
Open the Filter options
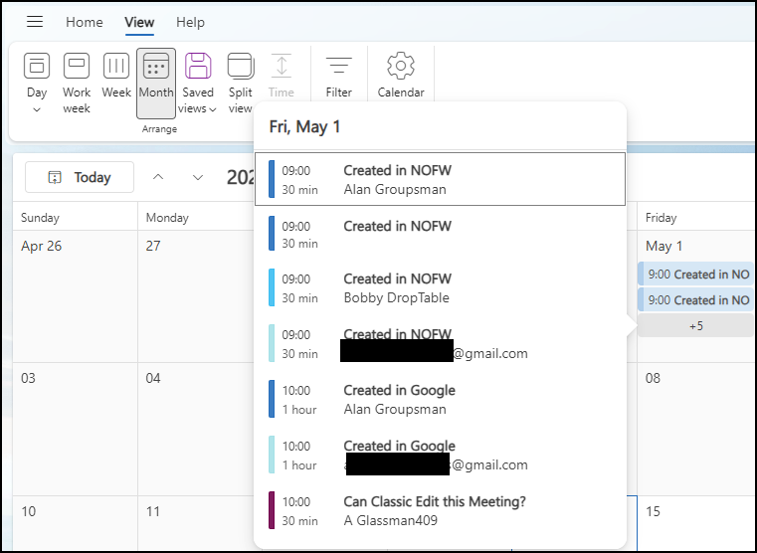tap(339, 75)
